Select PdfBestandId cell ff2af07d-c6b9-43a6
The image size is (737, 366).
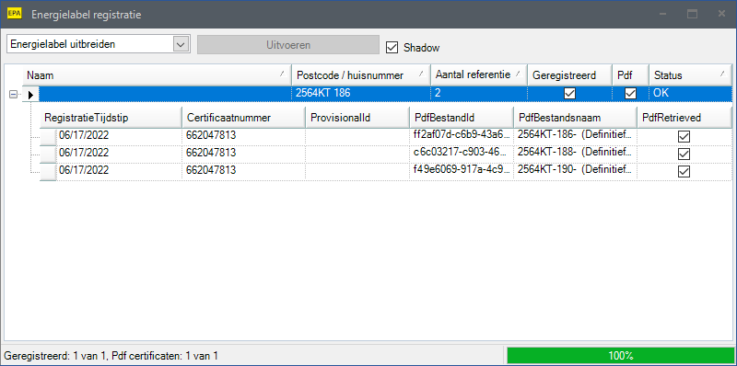coord(462,137)
